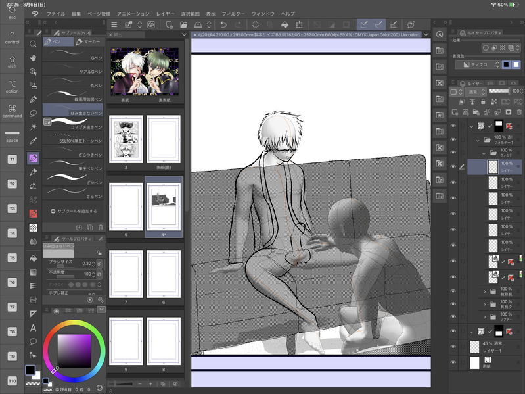
Task: Open the レイヤー menu
Action: [166, 14]
